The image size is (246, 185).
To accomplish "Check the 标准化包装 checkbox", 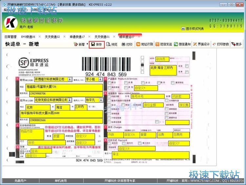I will coord(109,122).
